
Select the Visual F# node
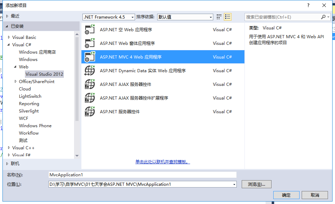[x=21, y=155]
